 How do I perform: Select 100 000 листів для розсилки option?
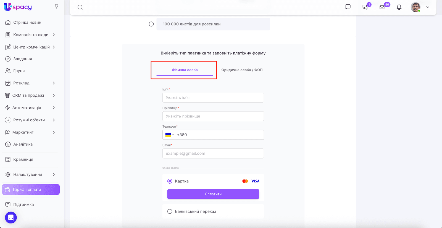click(x=151, y=24)
